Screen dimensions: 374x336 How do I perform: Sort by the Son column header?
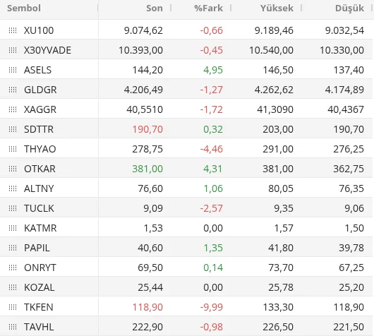click(155, 8)
